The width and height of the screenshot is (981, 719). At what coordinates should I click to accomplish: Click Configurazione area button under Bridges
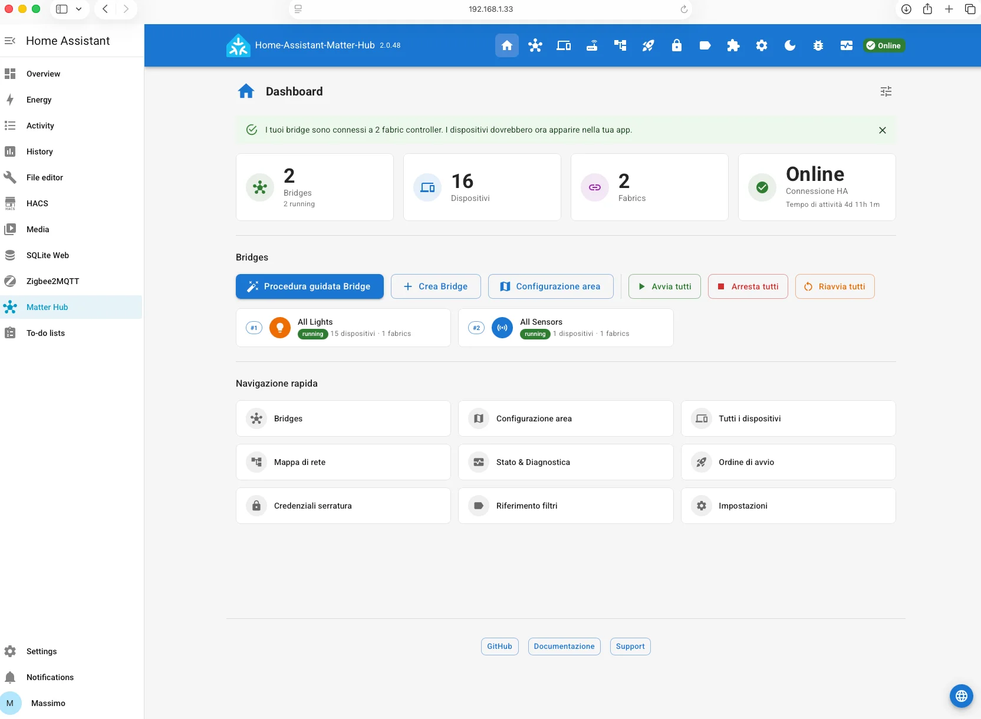click(x=551, y=286)
